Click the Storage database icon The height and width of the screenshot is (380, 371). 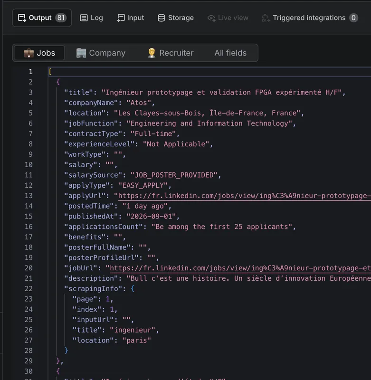(161, 18)
